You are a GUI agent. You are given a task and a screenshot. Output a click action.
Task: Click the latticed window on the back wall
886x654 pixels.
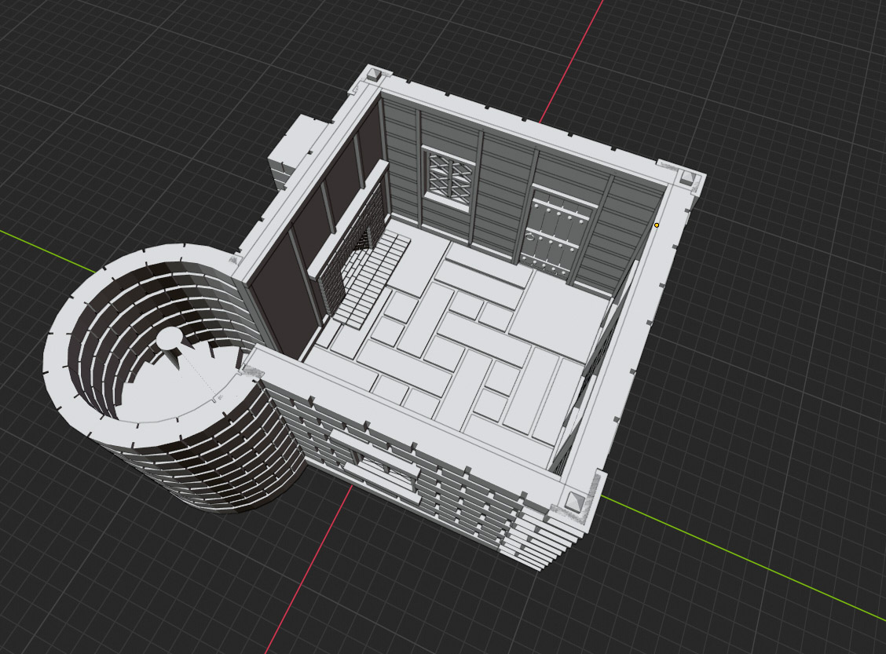click(450, 177)
